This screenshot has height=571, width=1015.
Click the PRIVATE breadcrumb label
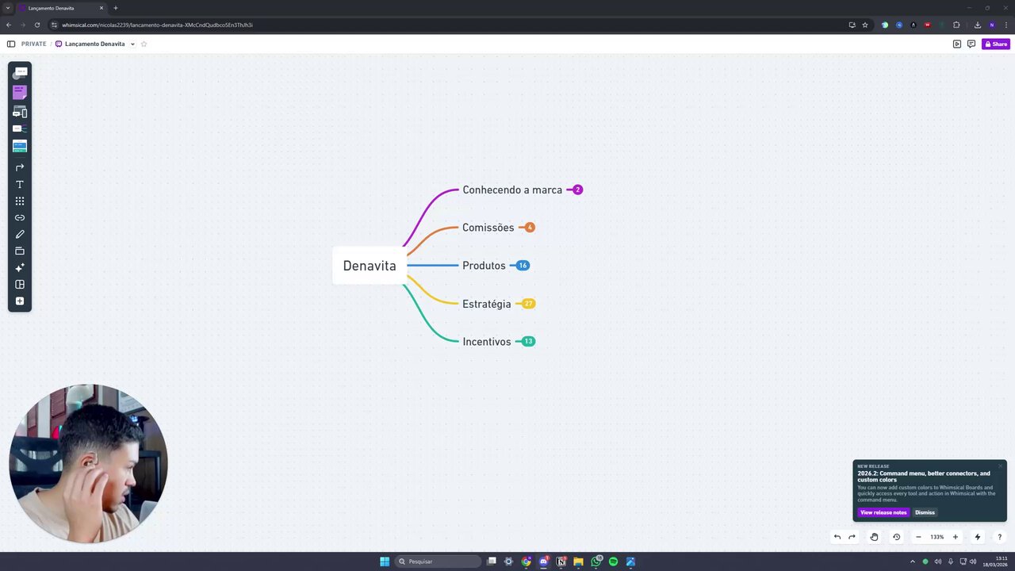[x=33, y=44]
